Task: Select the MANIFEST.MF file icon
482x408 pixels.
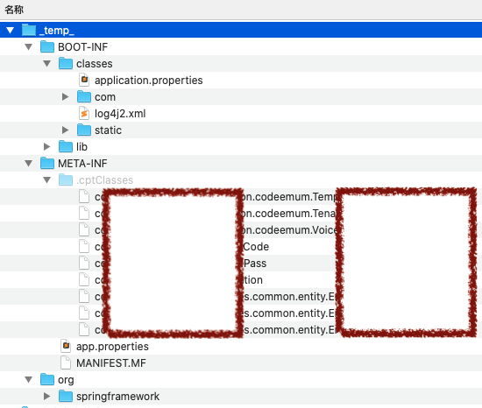Action: click(66, 362)
